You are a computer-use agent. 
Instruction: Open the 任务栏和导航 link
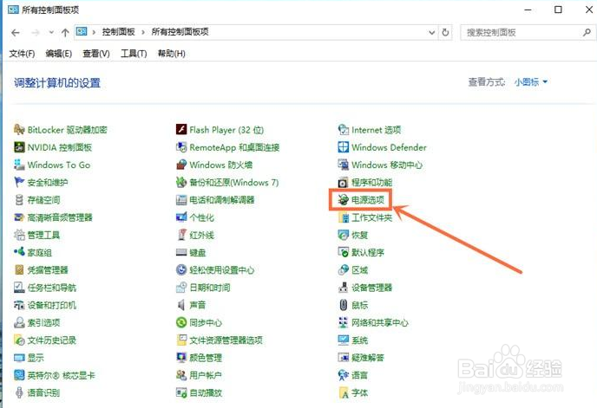tap(52, 288)
